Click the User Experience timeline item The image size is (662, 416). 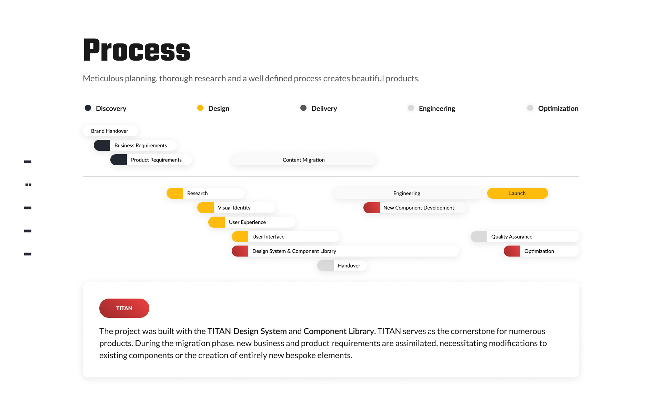(252, 222)
